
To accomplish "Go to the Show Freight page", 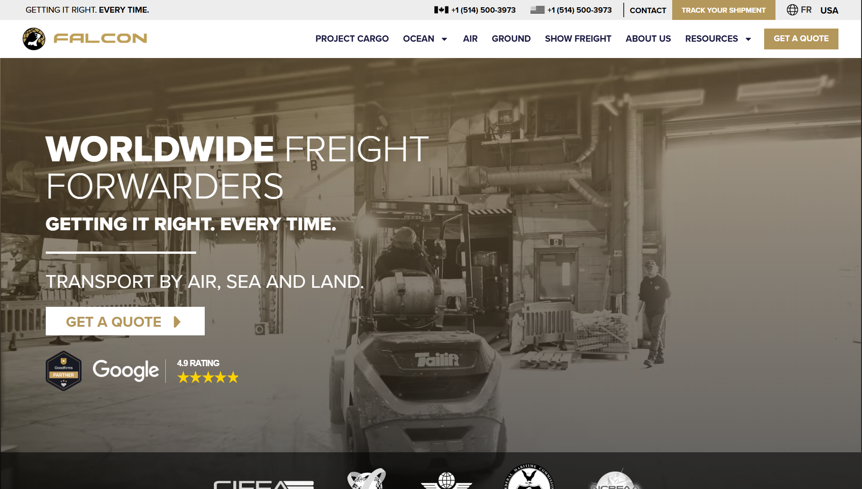I will (578, 39).
